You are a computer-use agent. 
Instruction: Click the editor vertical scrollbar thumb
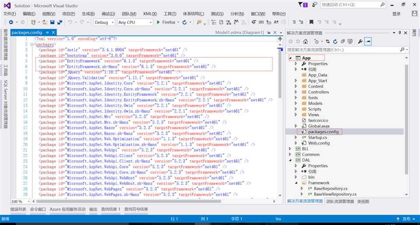pos(280,73)
